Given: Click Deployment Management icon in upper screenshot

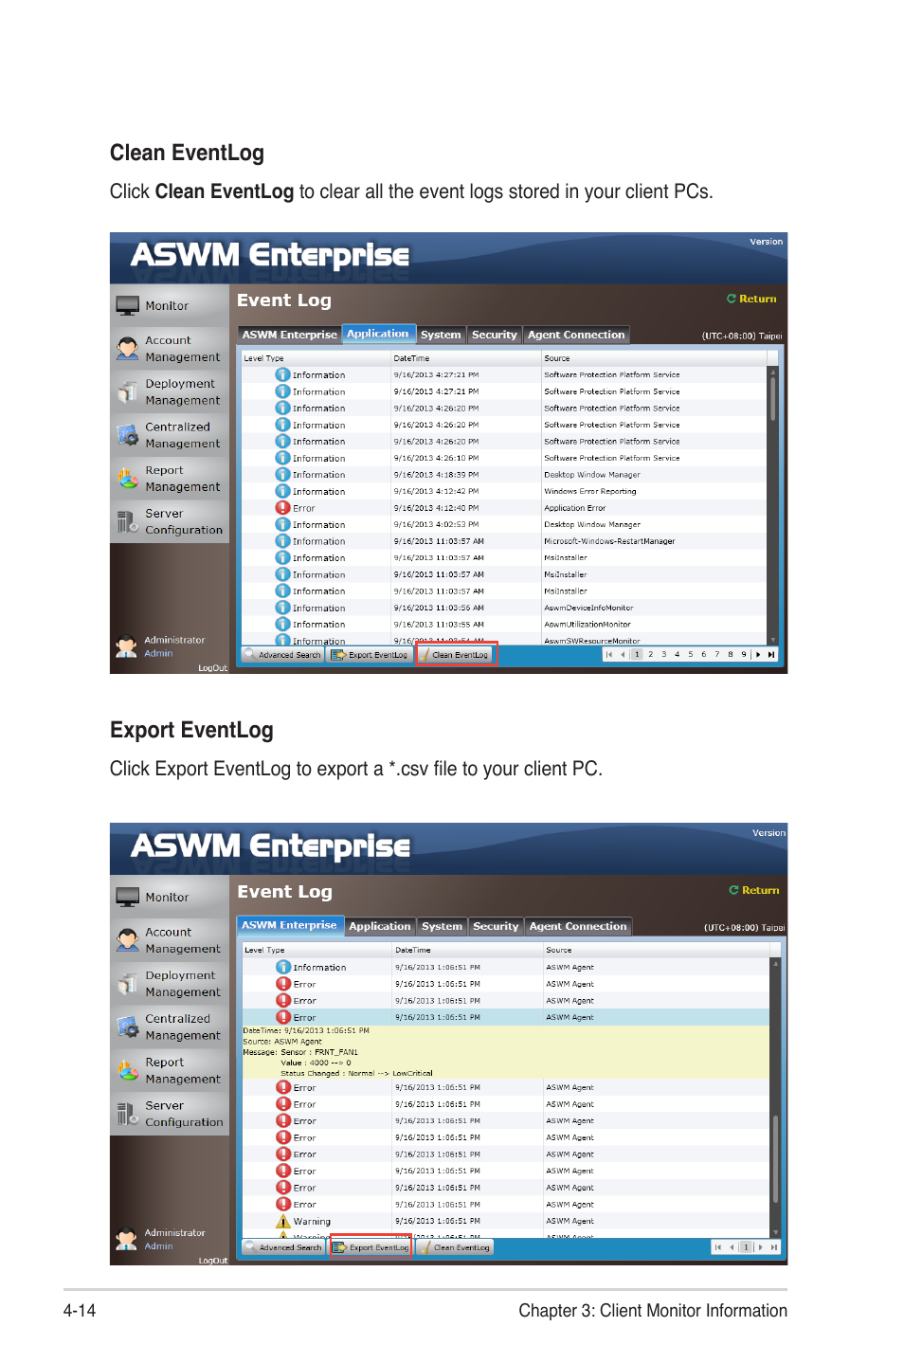Looking at the screenshot, I should pos(127,391).
